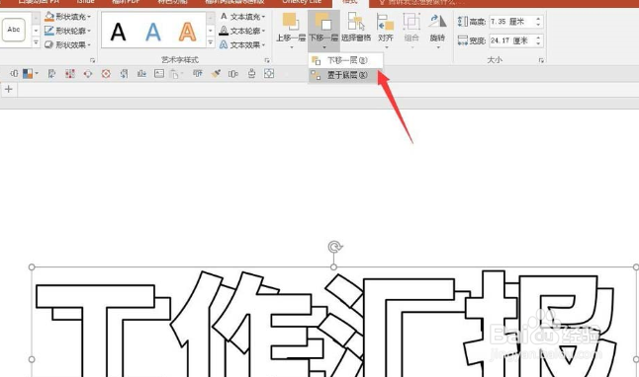Click the 组合 group objects icon
The height and width of the screenshot is (377, 639).
pyautogui.click(x=411, y=21)
